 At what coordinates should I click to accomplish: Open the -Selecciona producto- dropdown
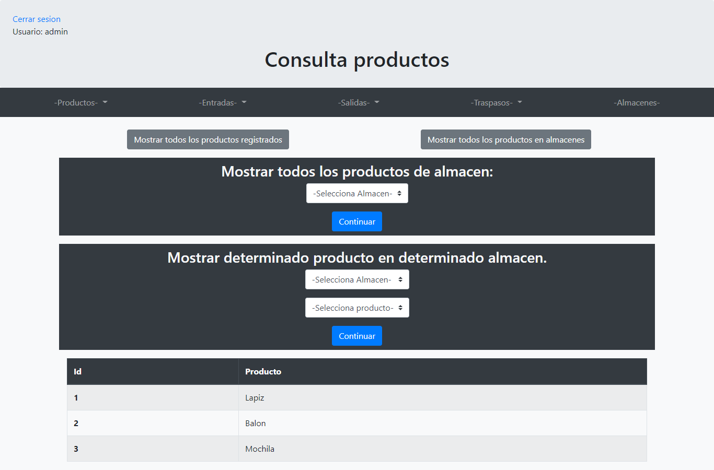pyautogui.click(x=357, y=308)
